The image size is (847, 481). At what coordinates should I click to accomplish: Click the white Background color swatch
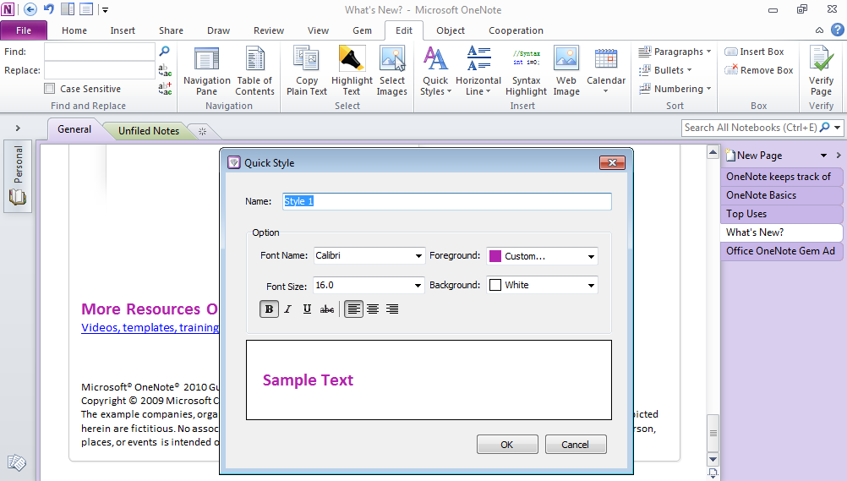[x=495, y=286]
